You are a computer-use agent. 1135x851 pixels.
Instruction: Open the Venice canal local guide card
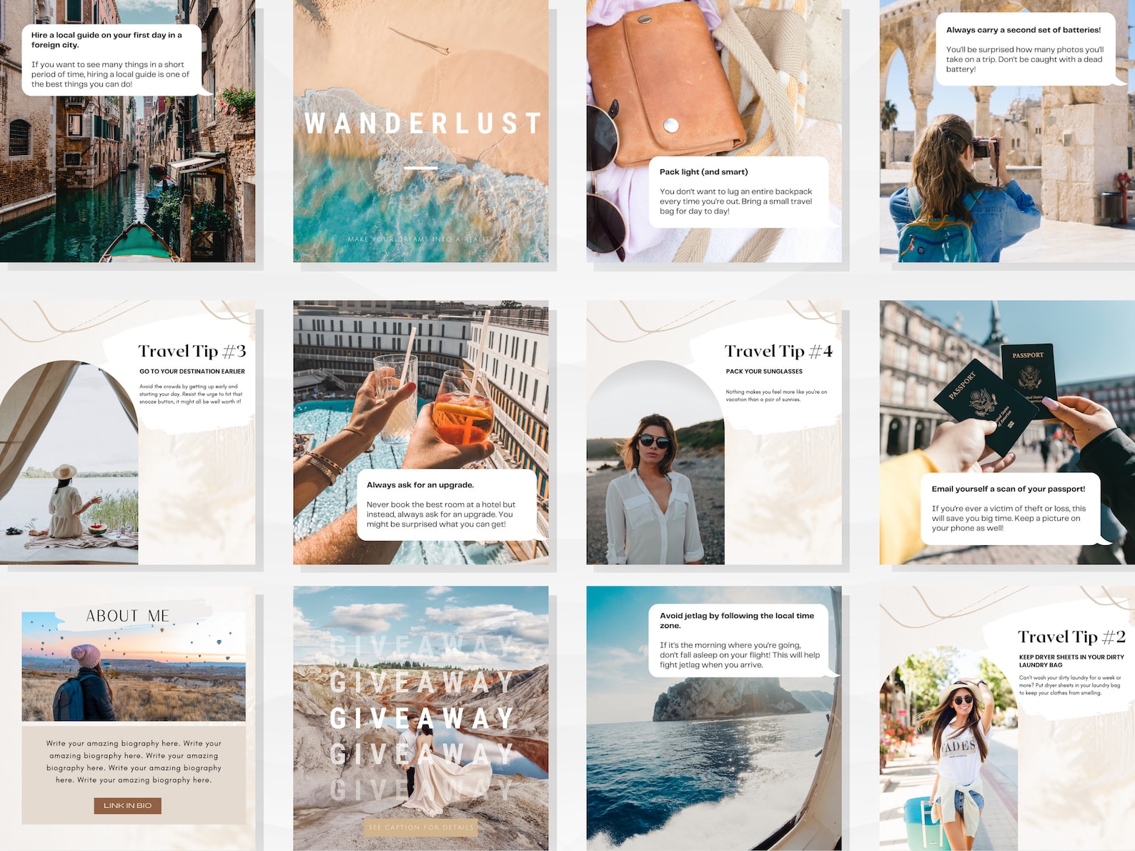pos(127,131)
